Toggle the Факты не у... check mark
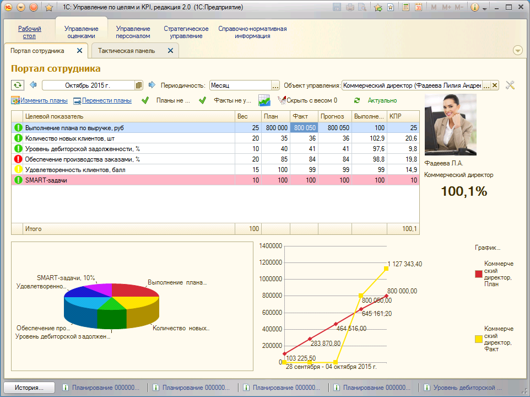This screenshot has height=397, width=530. coord(202,100)
